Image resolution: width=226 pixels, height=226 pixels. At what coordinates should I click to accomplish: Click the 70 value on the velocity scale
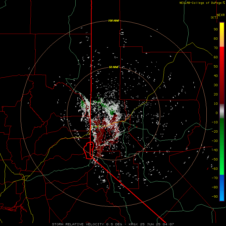tap(216, 48)
